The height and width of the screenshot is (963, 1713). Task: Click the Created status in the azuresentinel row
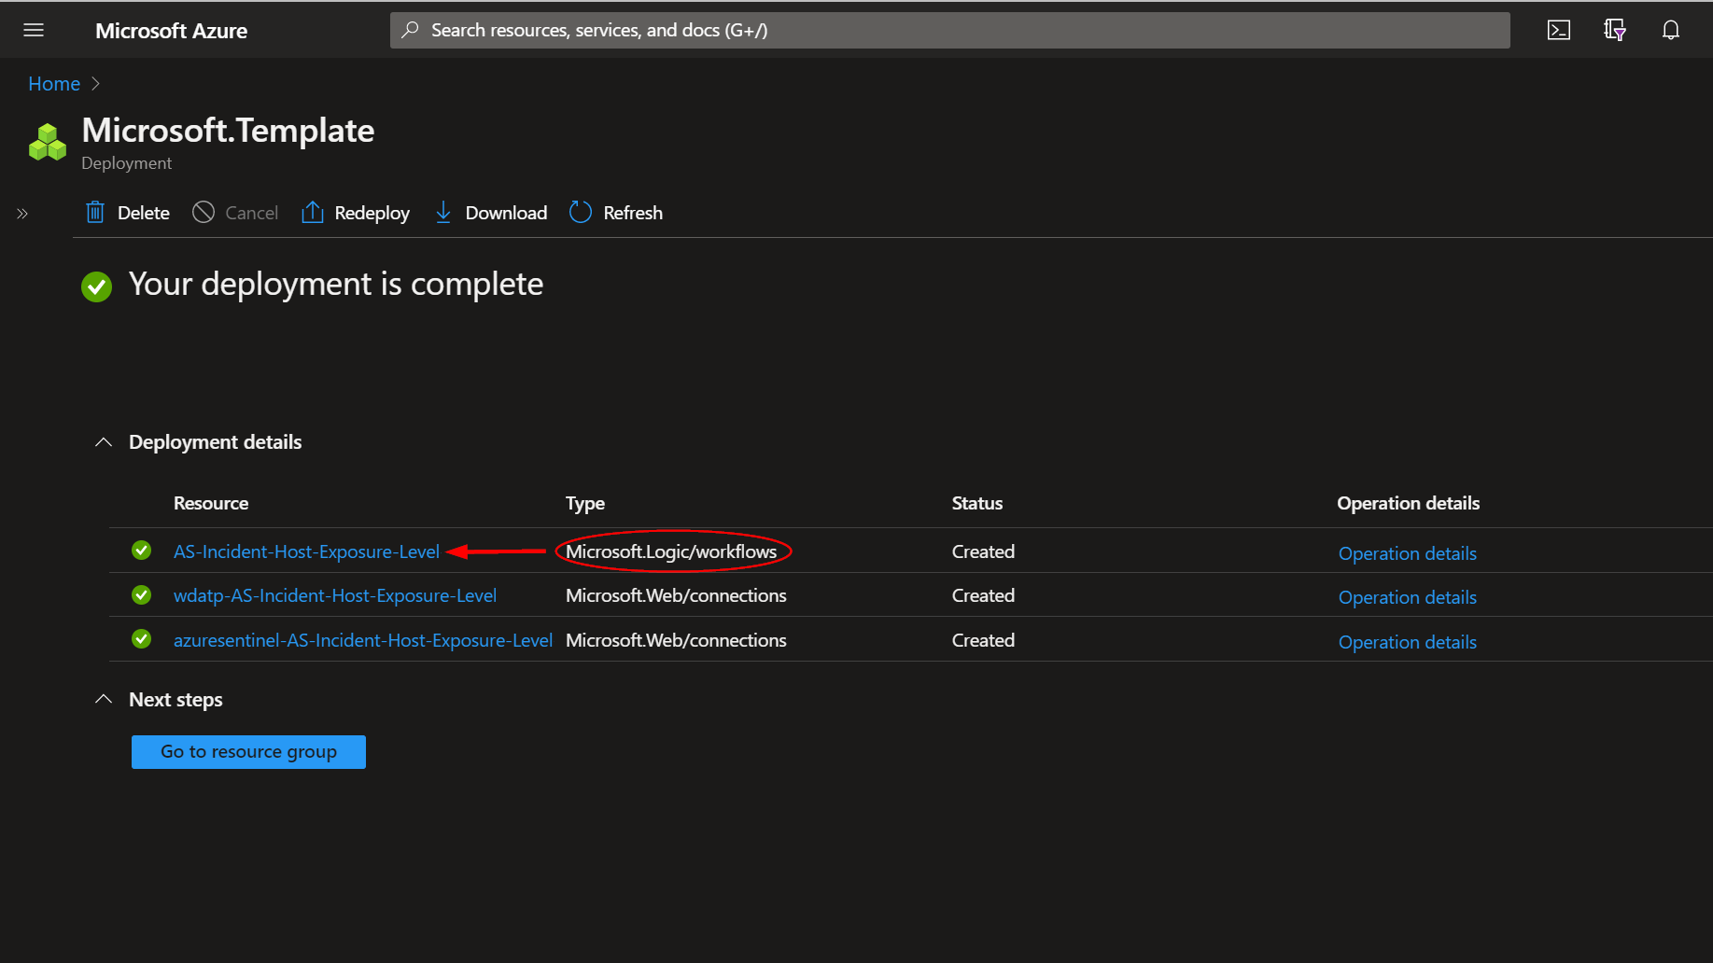pyautogui.click(x=983, y=640)
